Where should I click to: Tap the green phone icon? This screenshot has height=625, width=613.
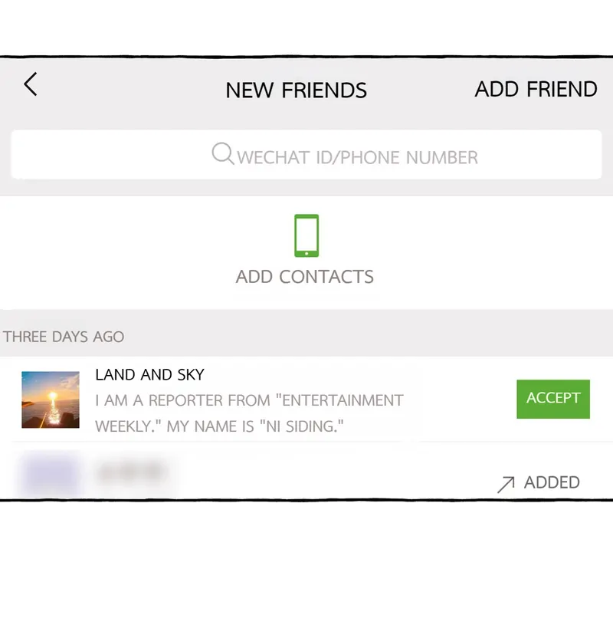[x=306, y=235]
